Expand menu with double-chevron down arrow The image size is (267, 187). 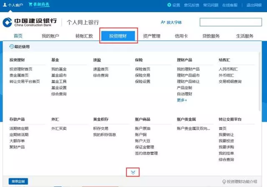coord(133,173)
